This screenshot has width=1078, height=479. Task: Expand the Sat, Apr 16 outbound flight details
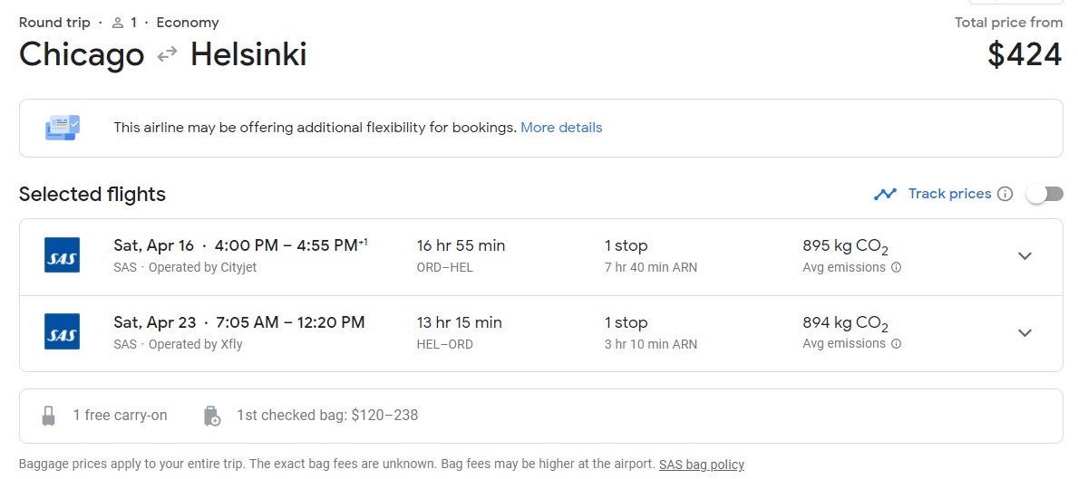pos(1025,256)
